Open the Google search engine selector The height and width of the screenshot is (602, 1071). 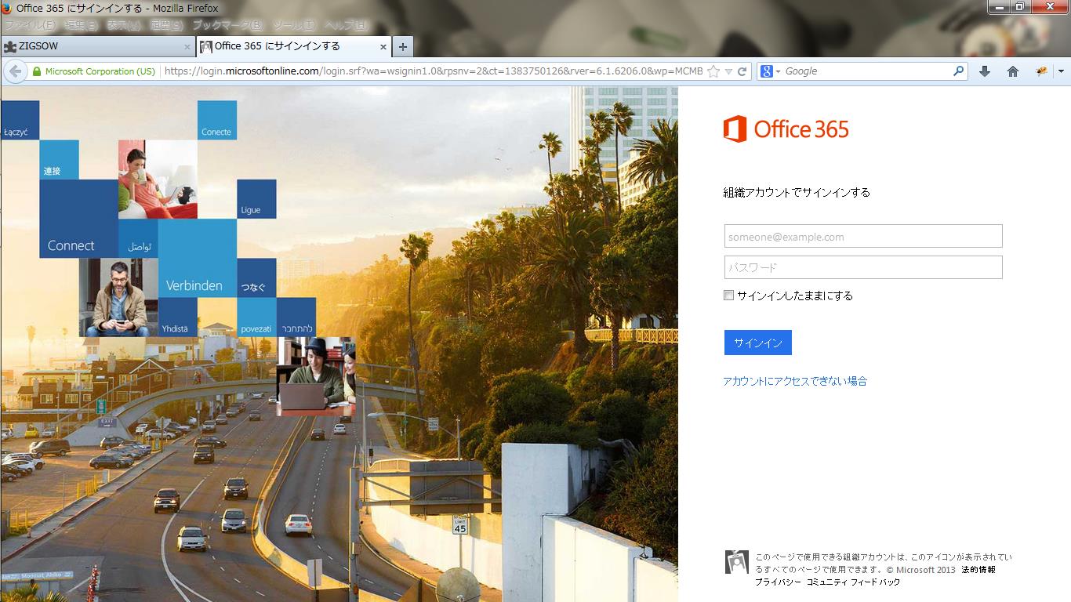tap(771, 71)
